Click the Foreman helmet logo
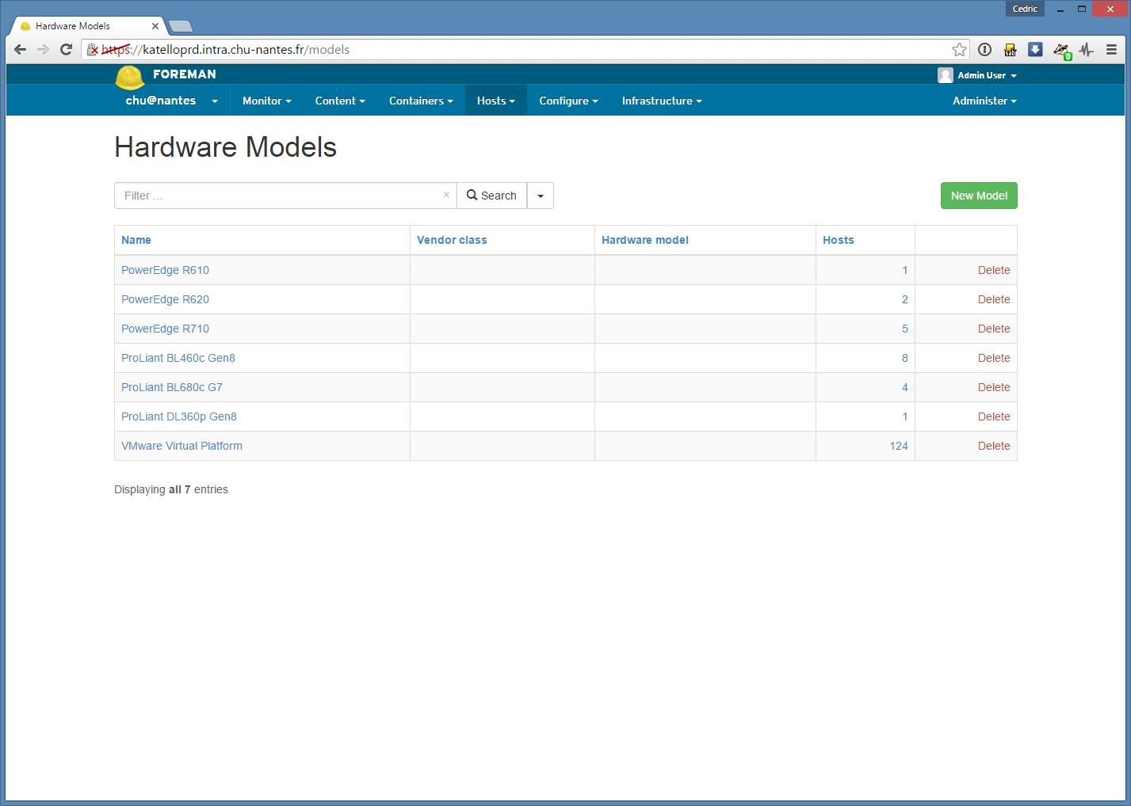1131x806 pixels. coord(130,77)
